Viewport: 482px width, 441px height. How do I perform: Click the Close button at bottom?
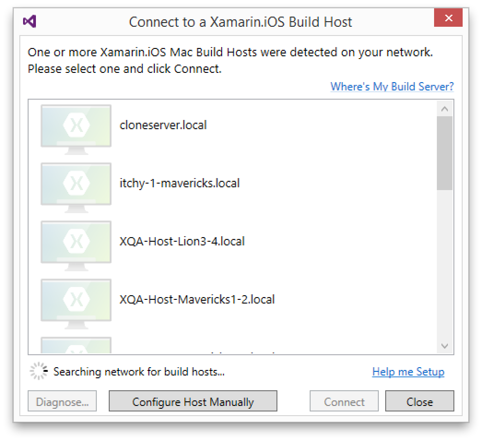420,401
